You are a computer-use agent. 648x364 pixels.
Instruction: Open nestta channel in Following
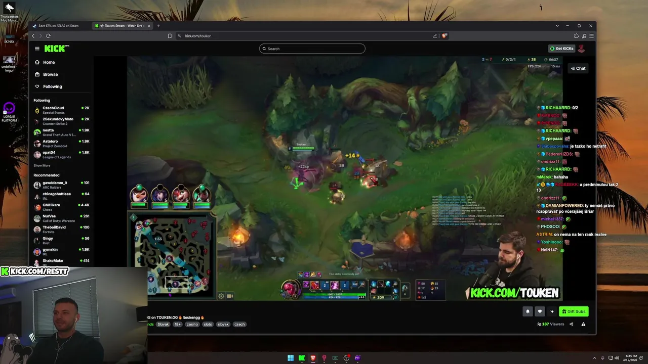[61, 132]
